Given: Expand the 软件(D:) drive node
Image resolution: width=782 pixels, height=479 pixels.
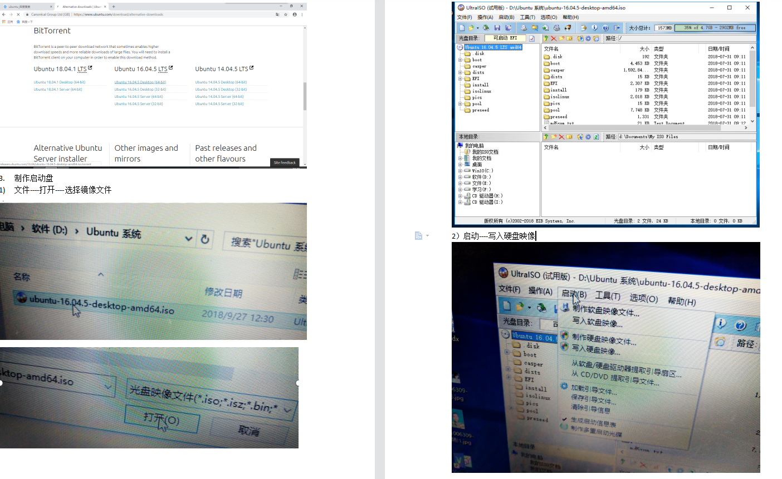Looking at the screenshot, I should [x=461, y=177].
